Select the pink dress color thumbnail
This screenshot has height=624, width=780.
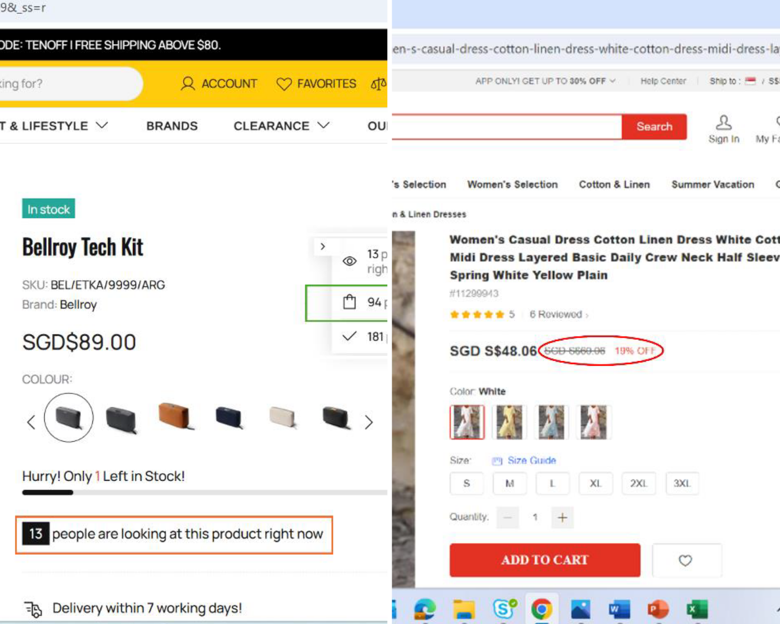point(593,422)
